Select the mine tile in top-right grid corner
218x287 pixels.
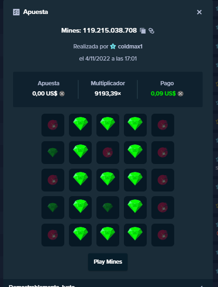[163, 125]
